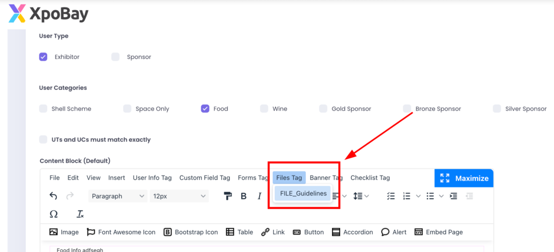This screenshot has height=252, width=554.
Task: Open the Paragraph format dropdown
Action: pos(118,196)
